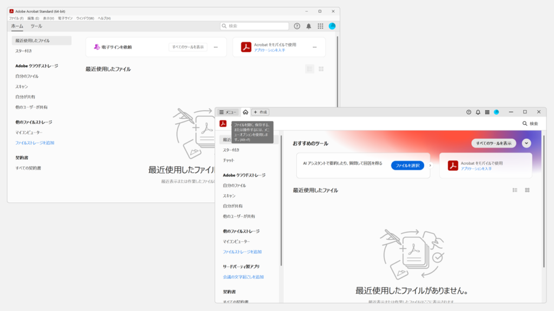Switch to grid view in front window
Image resolution: width=554 pixels, height=311 pixels.
(527, 190)
